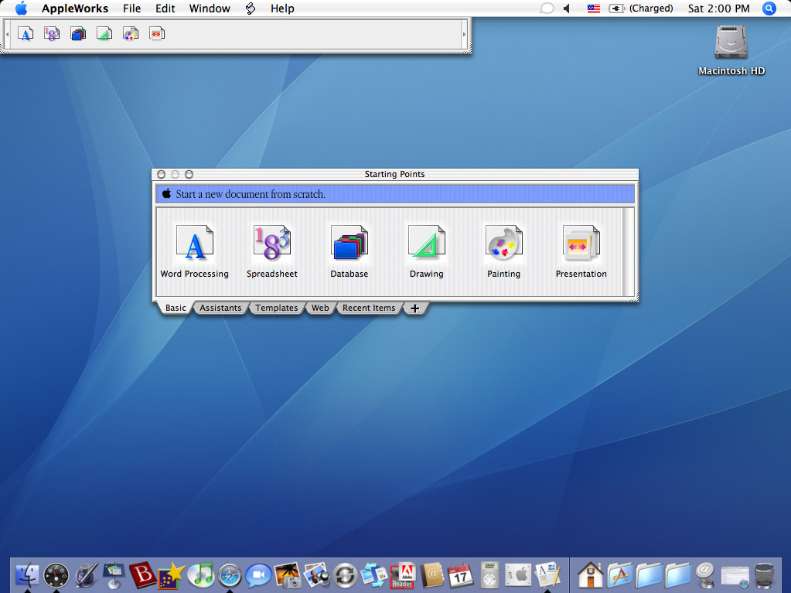791x593 pixels.
Task: Click left arrow of the button bar
Action: click(7, 34)
